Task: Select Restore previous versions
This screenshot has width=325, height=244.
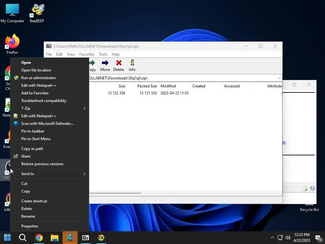Action: (x=50, y=164)
